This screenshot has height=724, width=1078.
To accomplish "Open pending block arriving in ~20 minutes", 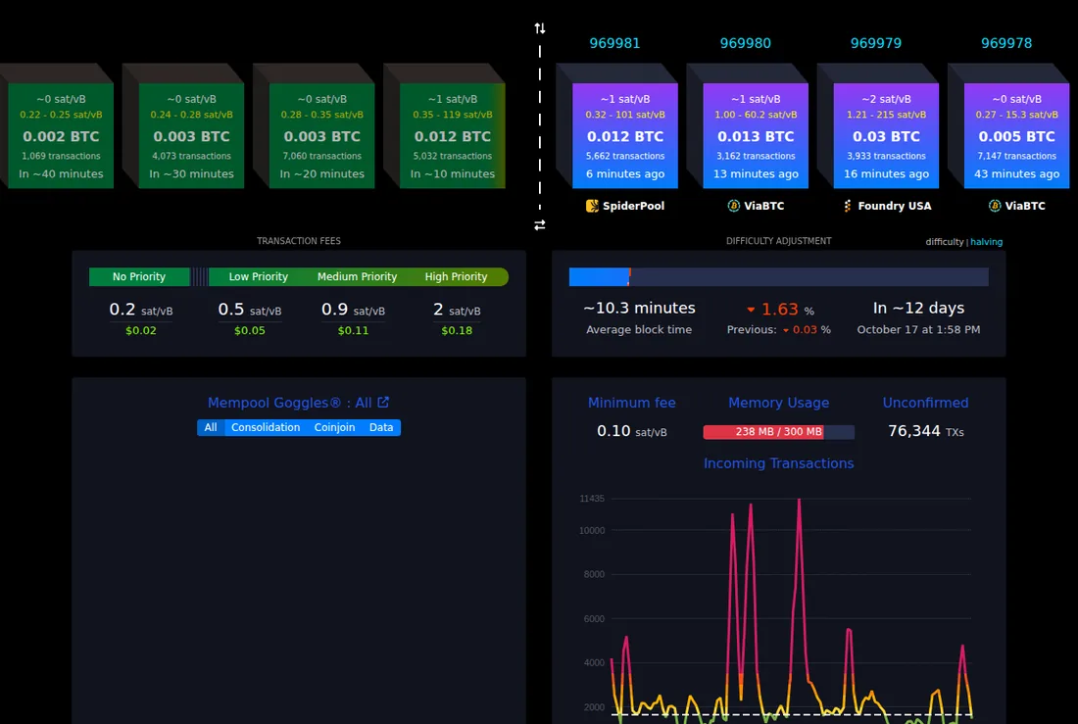I will coord(321,135).
